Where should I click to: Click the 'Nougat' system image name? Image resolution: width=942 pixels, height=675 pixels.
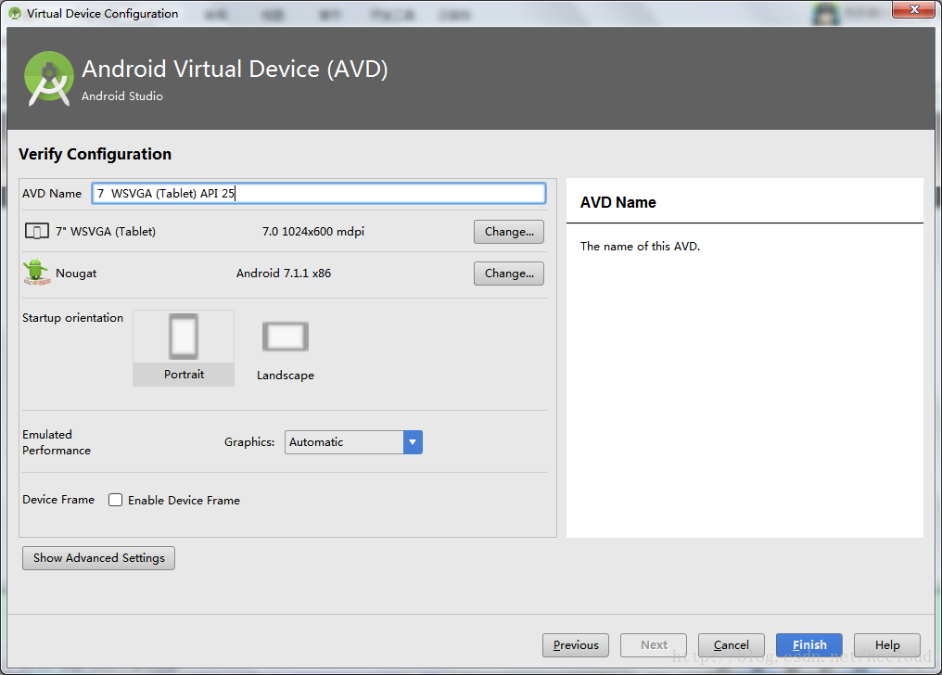coord(76,274)
